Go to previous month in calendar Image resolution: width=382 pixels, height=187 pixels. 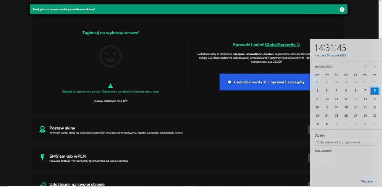pos(365,66)
